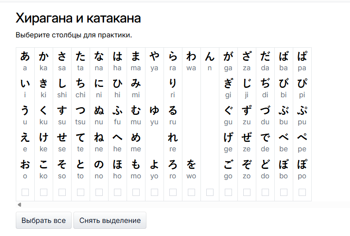The width and height of the screenshot is (350, 236).
Task: Enable the 'ka' column checkbox
Action: (44, 192)
